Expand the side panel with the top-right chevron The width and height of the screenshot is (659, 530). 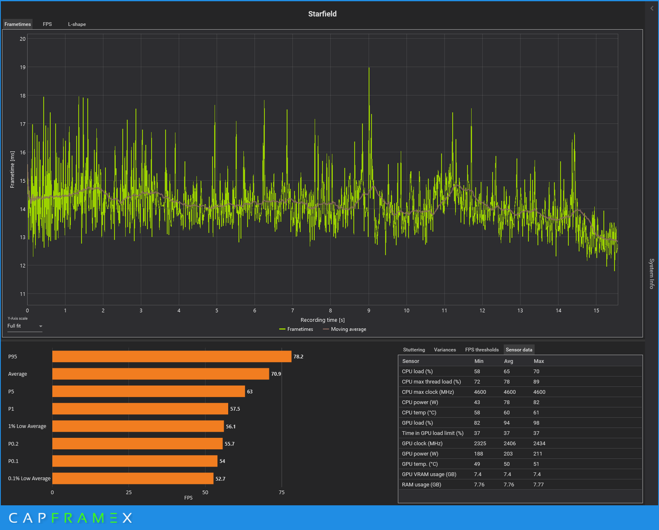(x=652, y=8)
